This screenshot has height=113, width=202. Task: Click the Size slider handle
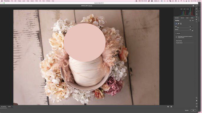click(178, 28)
